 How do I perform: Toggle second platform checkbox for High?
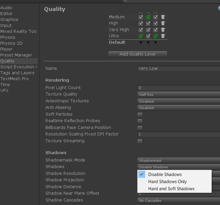point(148,23)
